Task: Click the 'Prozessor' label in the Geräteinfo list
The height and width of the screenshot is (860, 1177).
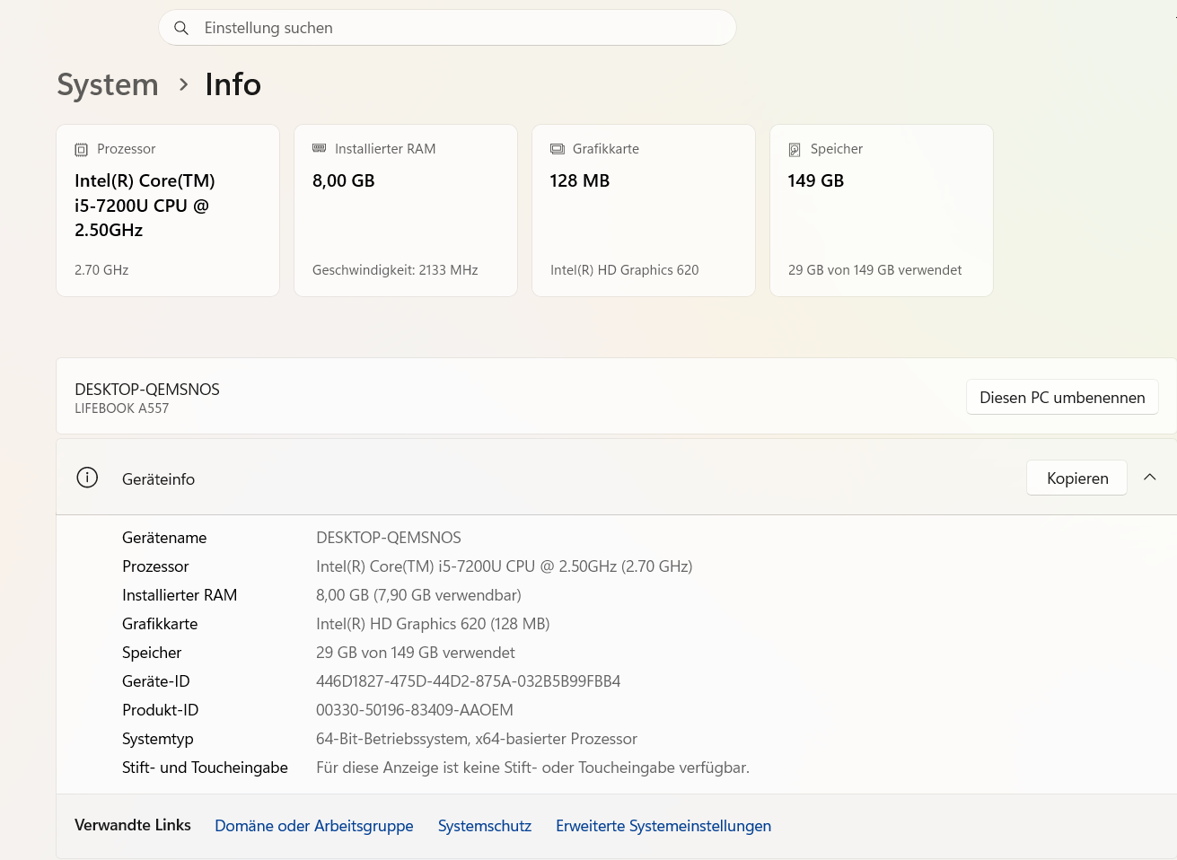Action: tap(155, 566)
